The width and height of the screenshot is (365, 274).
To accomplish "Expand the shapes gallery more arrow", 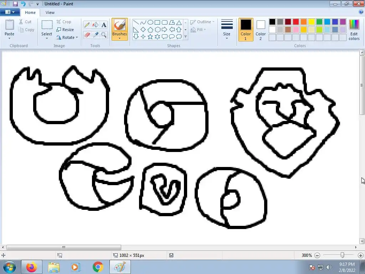I will (185, 37).
